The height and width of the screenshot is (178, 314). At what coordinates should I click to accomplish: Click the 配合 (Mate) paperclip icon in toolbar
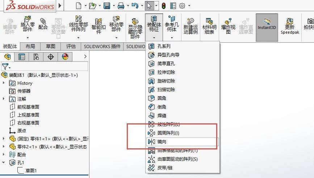43,24
